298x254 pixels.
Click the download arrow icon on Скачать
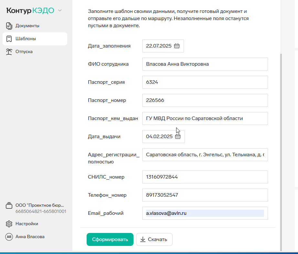(143, 239)
